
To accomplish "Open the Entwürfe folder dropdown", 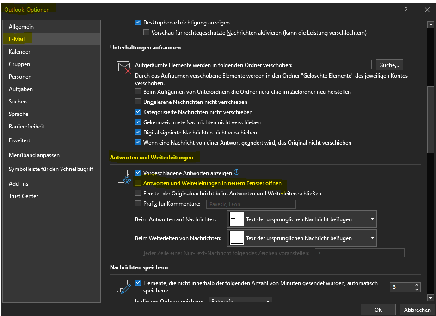I will click(240, 300).
